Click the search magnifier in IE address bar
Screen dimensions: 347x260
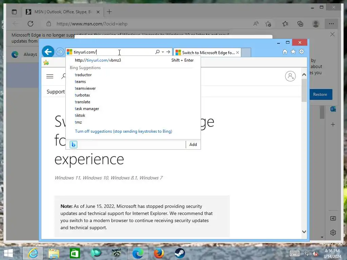tap(157, 52)
